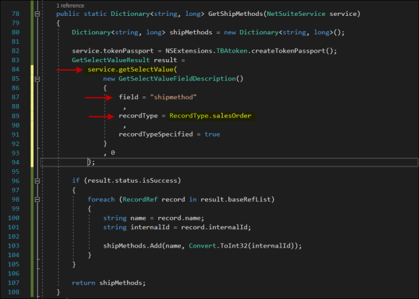Collapse the foreach loop at line 98
Screen dimensions: 419x299
(x=38, y=199)
